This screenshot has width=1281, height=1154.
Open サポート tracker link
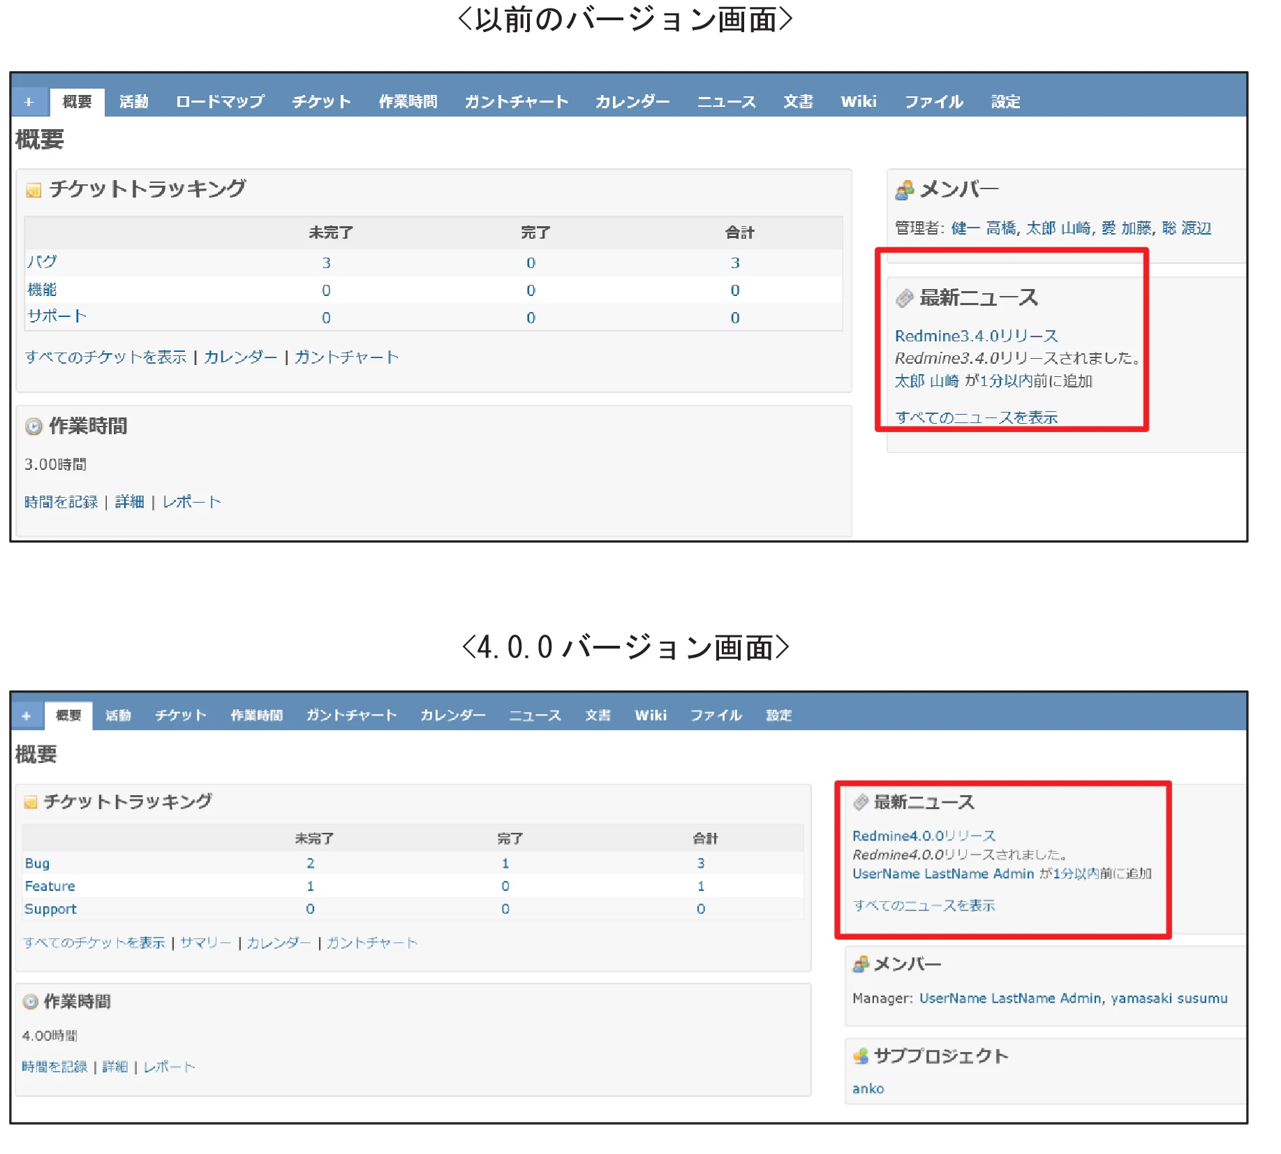point(57,316)
